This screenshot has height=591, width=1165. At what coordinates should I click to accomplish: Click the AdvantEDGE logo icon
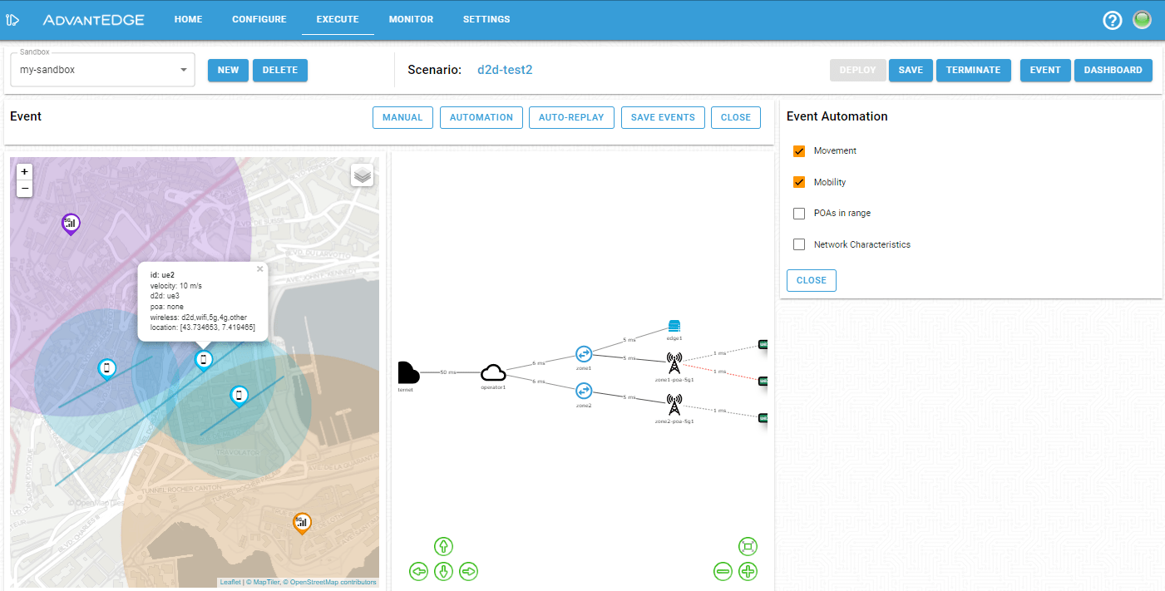12,19
